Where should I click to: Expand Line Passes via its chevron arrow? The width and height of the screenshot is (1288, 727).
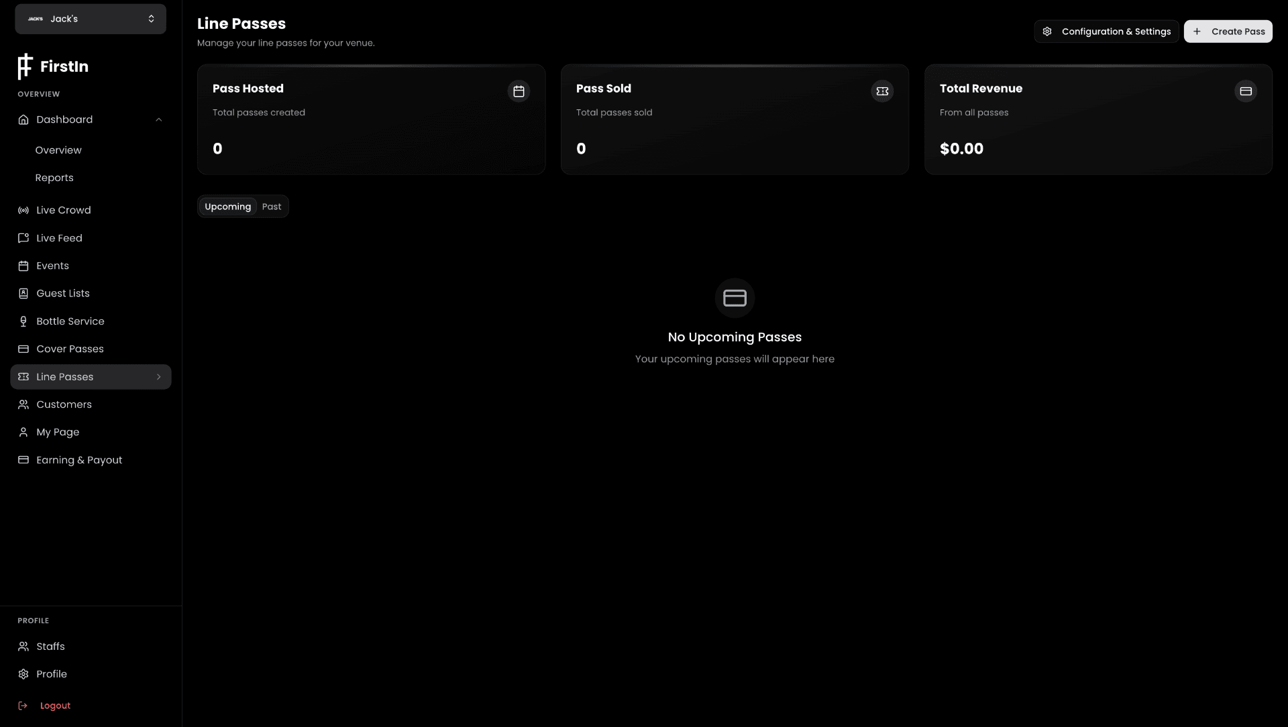coord(158,377)
